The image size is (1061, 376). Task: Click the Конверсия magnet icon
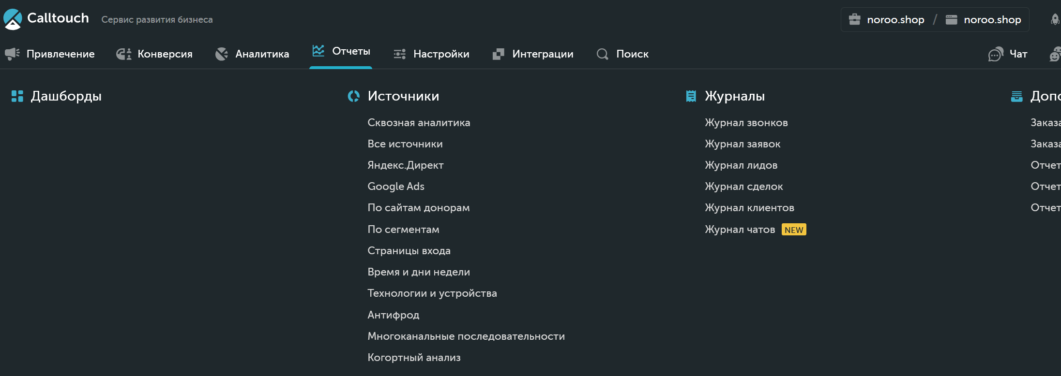(123, 54)
